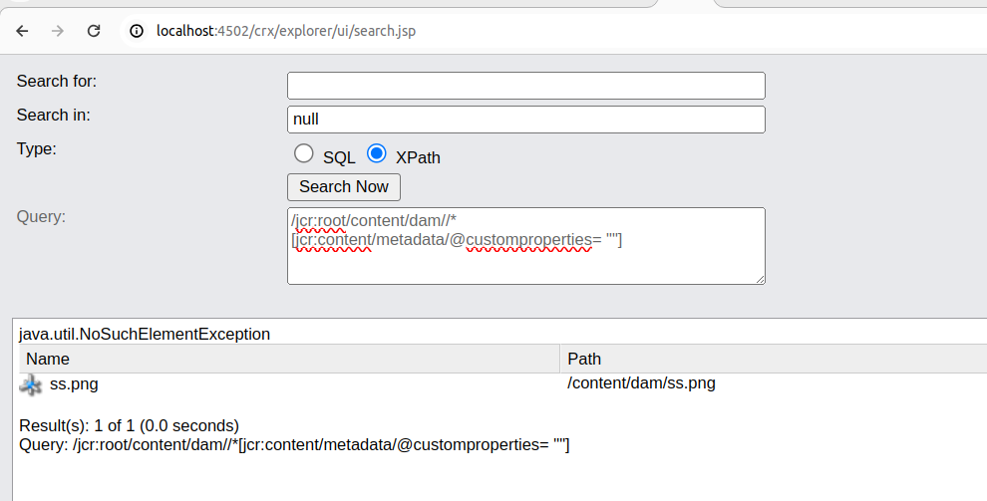This screenshot has width=987, height=501.
Task: Open site information icon in address bar
Action: (136, 31)
